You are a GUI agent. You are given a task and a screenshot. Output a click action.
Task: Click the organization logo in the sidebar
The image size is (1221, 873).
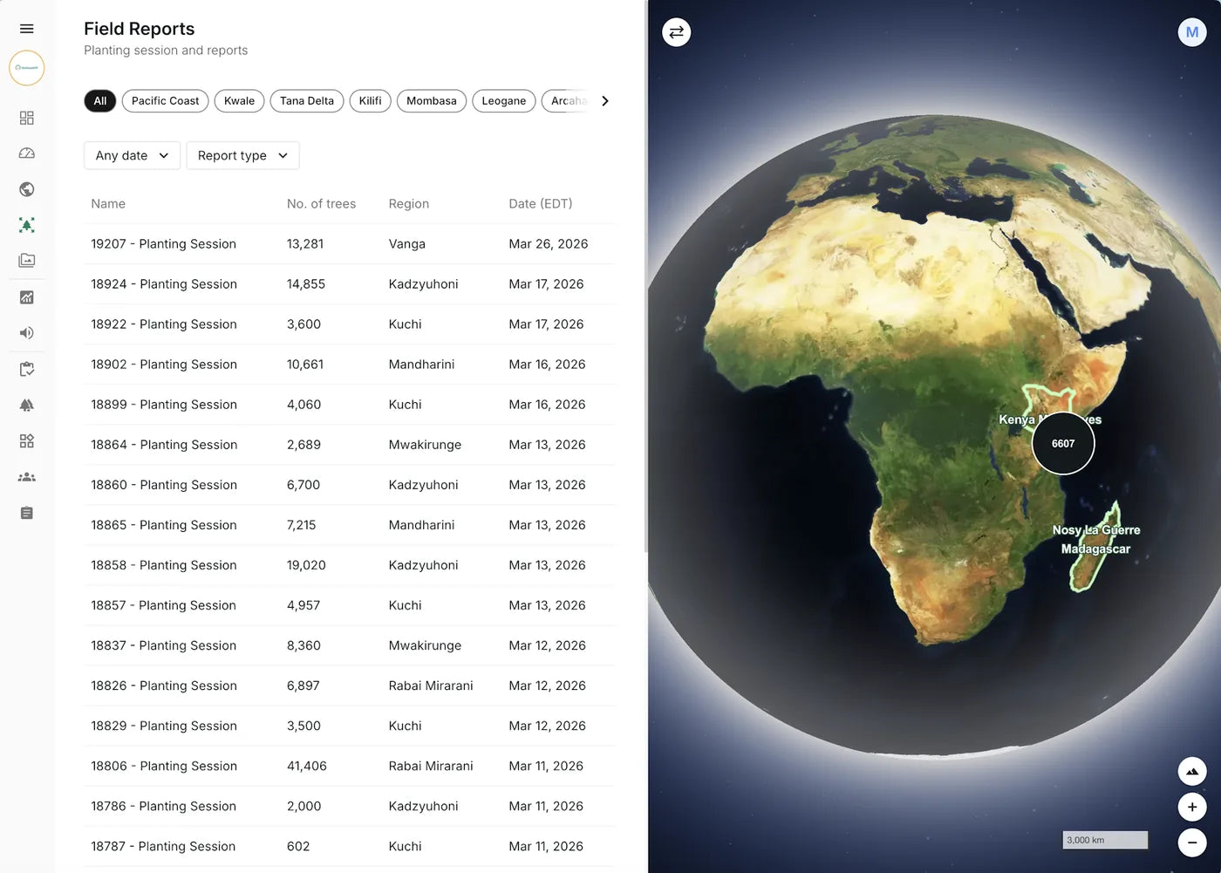tap(27, 68)
